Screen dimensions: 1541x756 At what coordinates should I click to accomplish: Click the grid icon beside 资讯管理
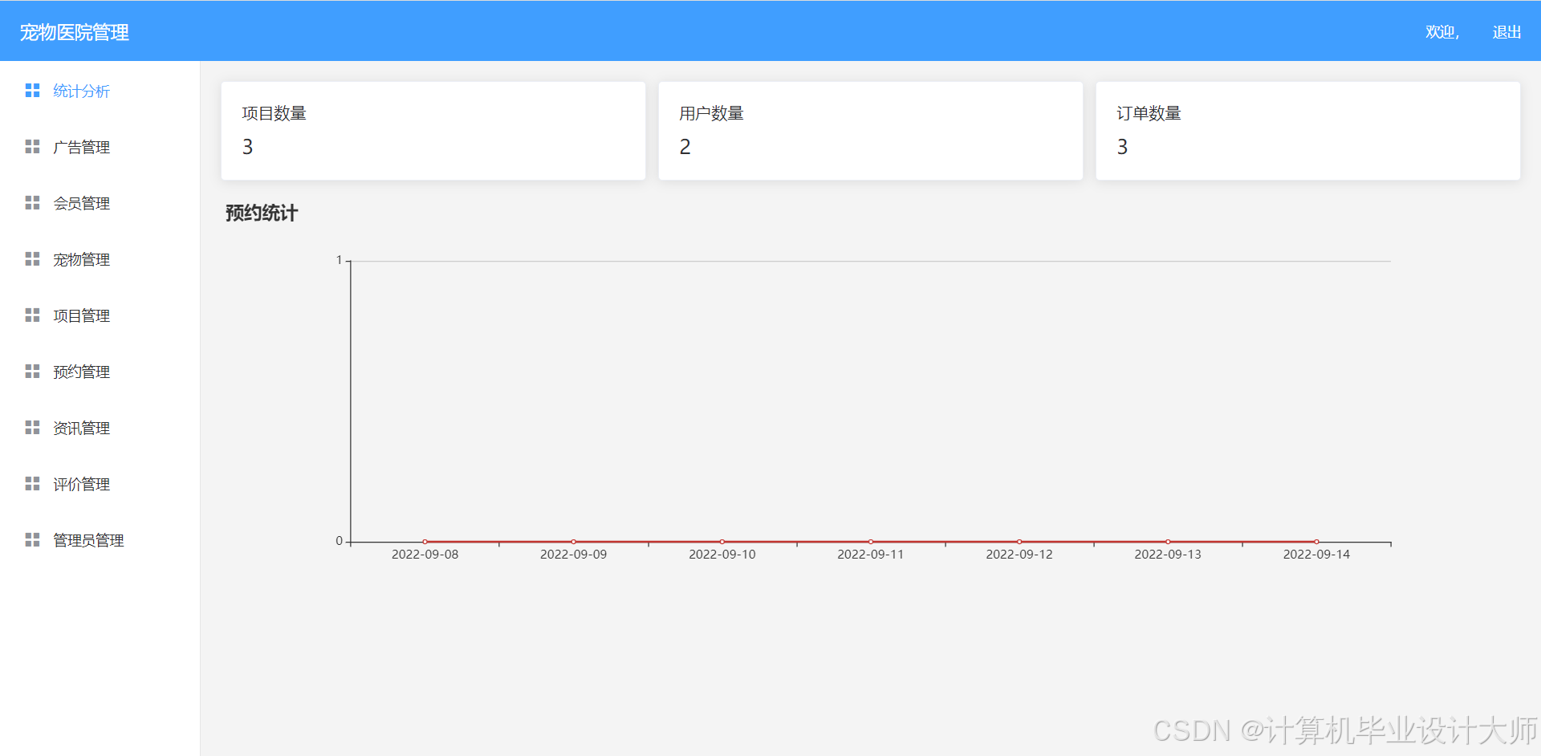(x=32, y=428)
